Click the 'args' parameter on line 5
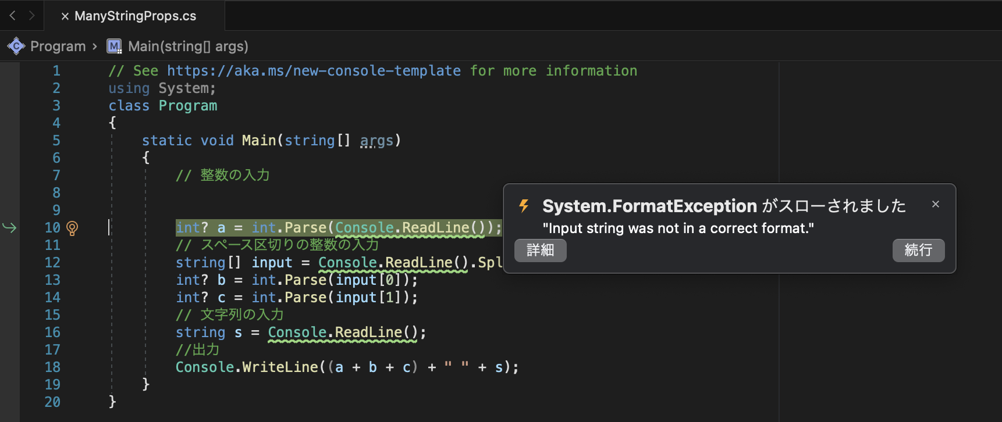 (x=376, y=141)
